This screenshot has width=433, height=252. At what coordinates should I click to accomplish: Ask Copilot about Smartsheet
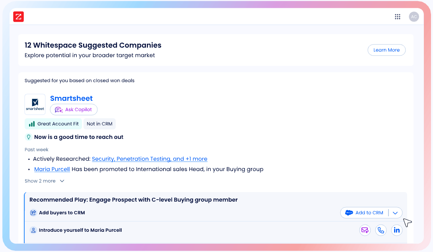point(74,110)
